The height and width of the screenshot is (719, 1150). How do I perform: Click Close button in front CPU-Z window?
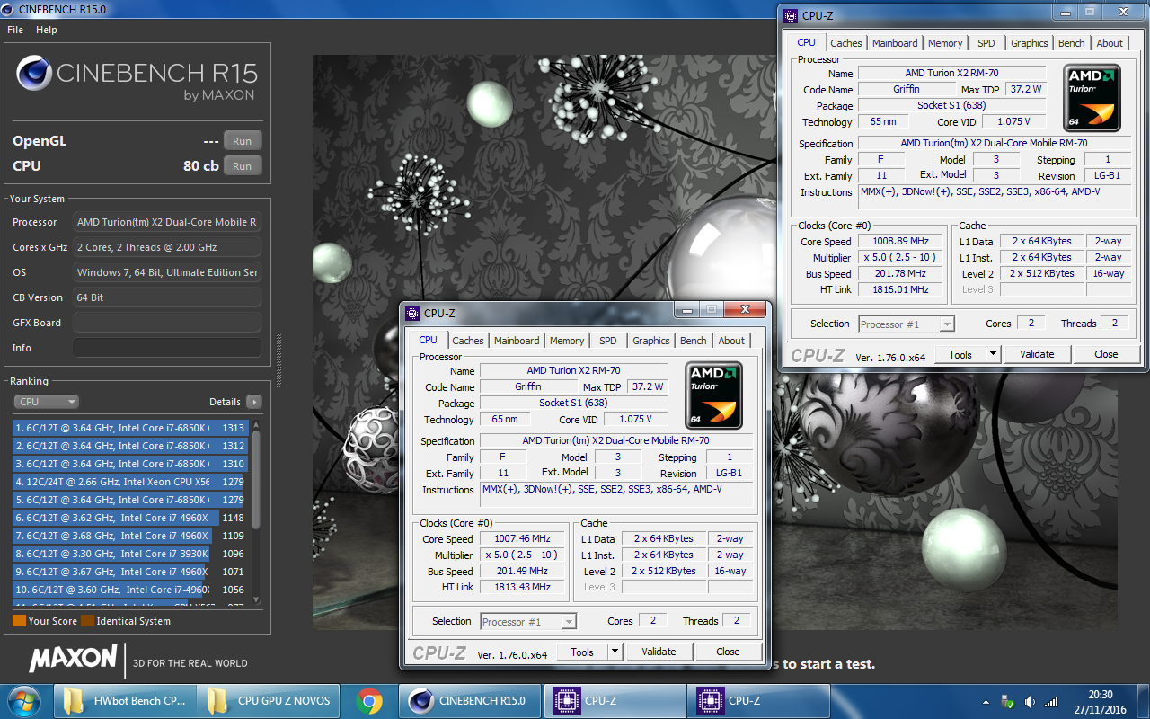pyautogui.click(x=728, y=652)
